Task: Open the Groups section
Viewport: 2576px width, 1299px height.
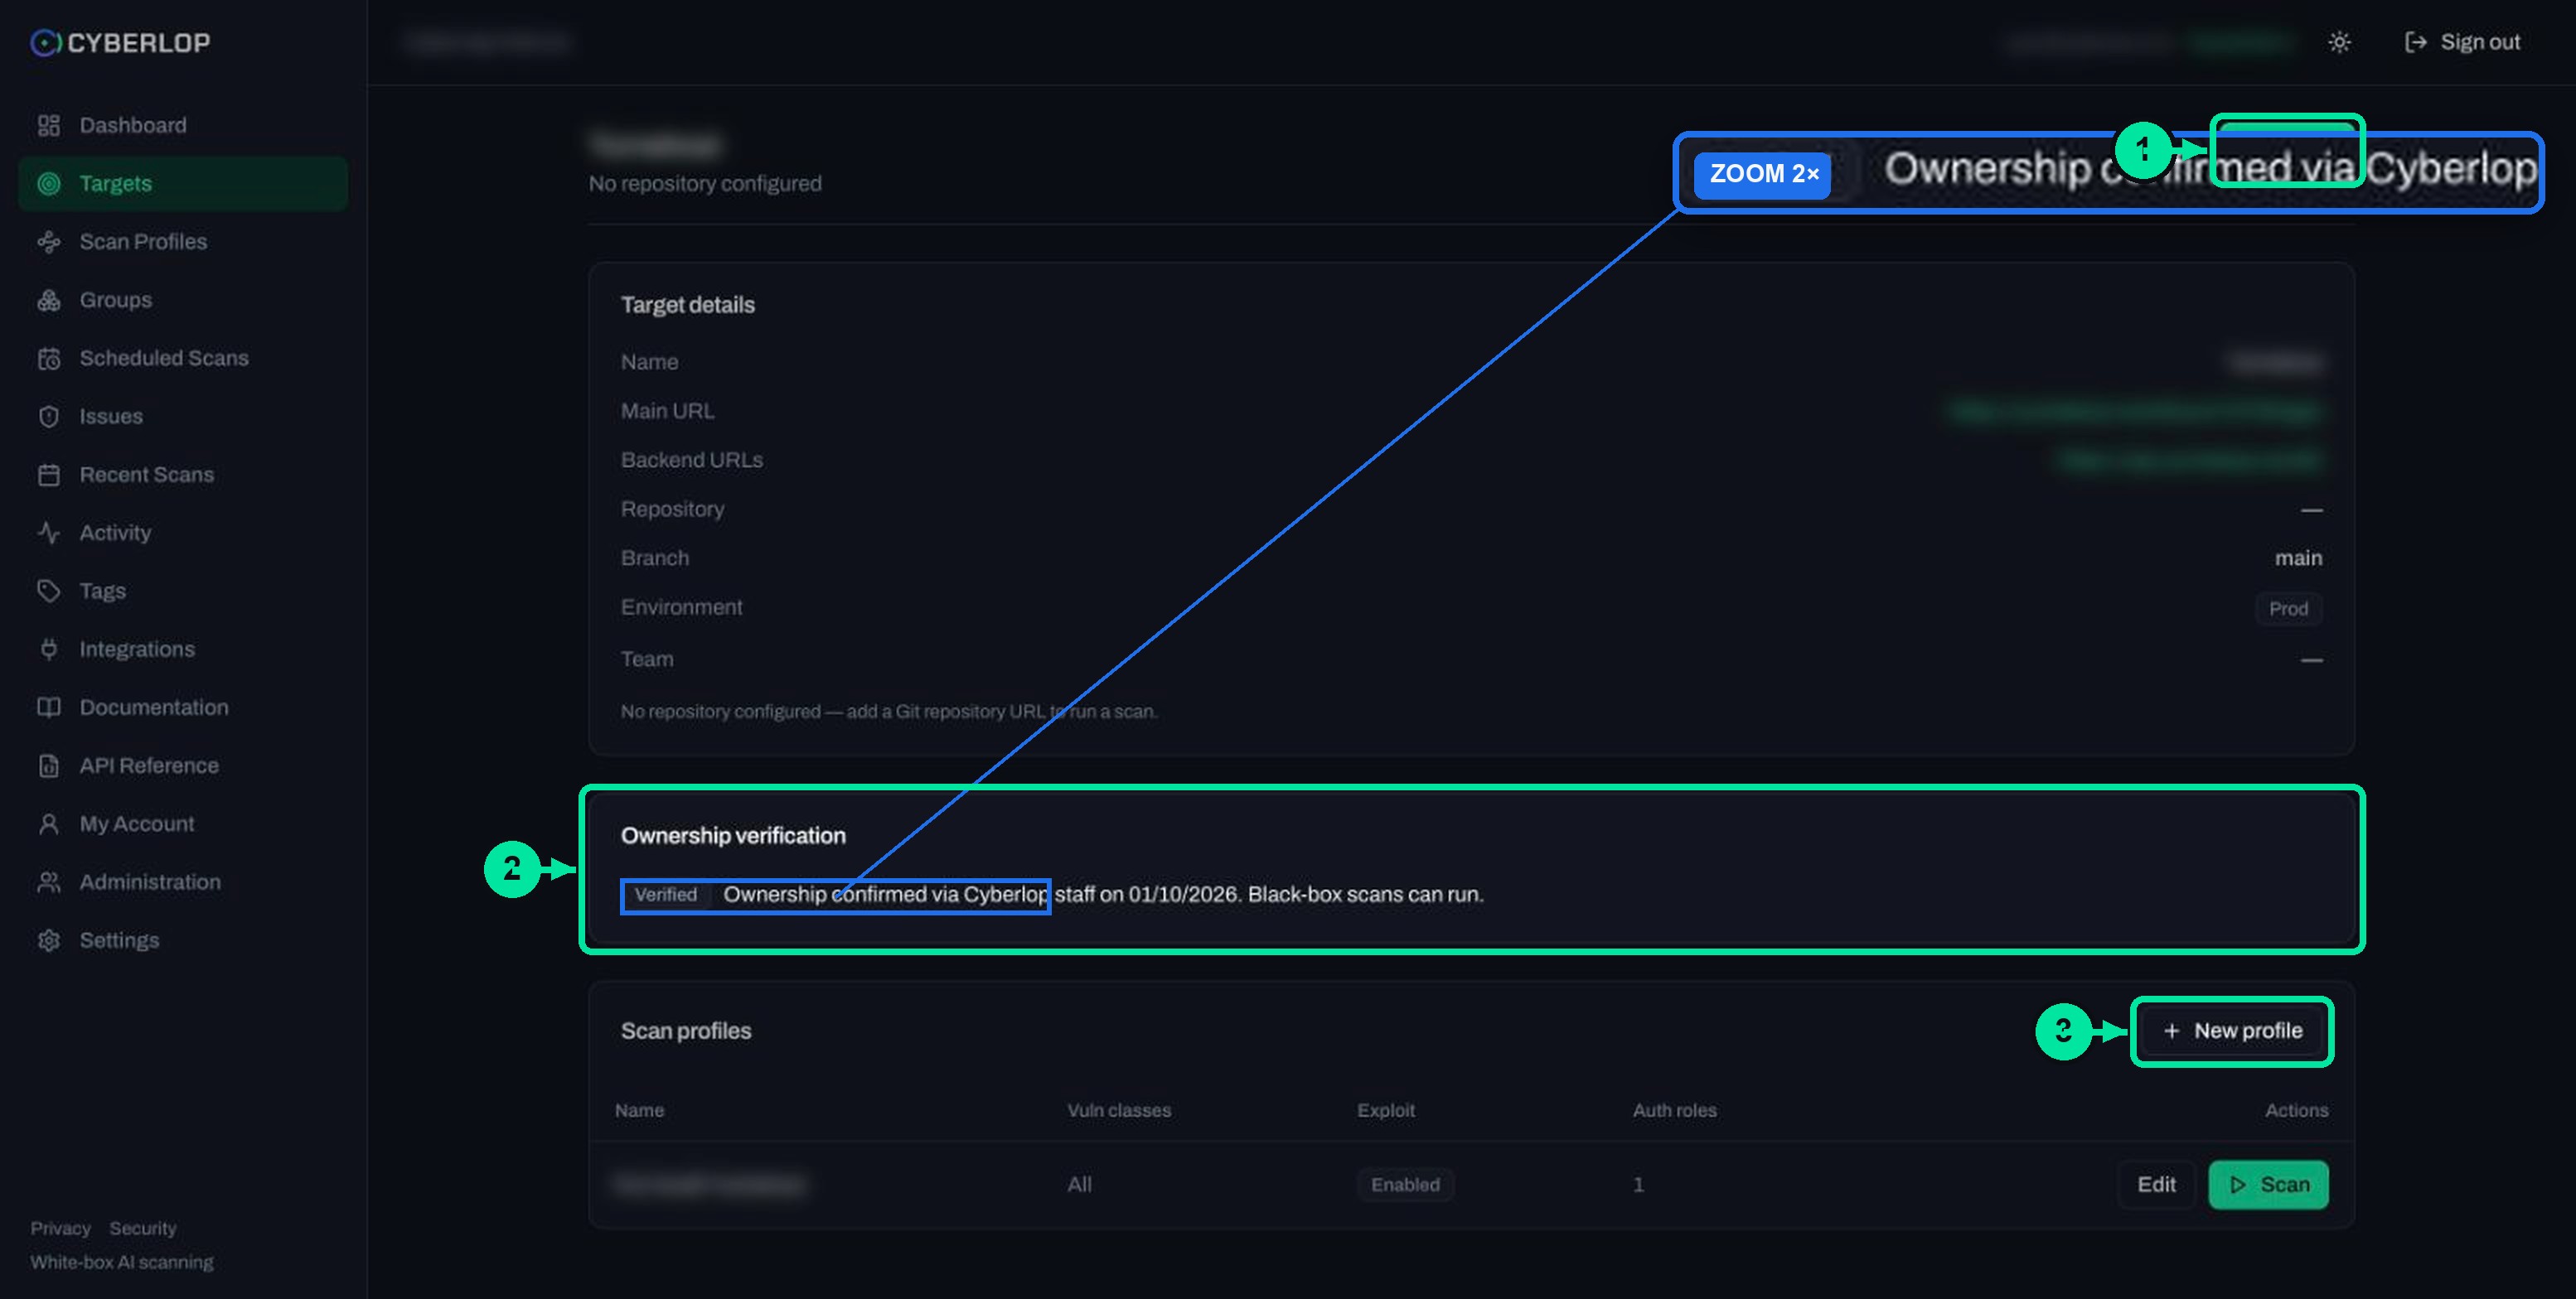Action: (x=183, y=300)
